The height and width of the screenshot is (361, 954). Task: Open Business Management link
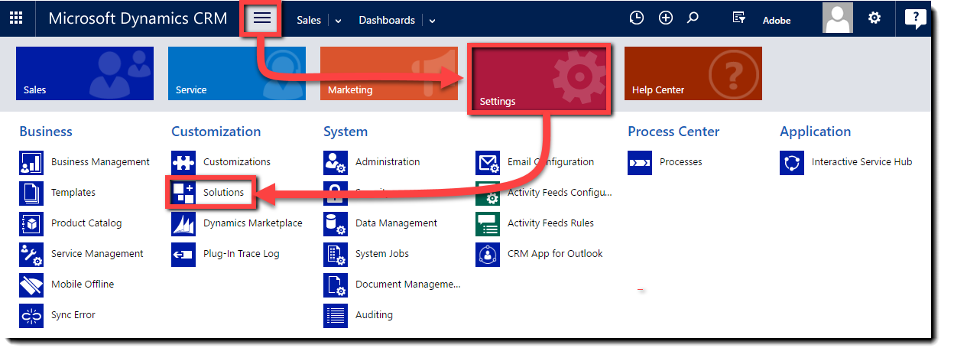click(x=100, y=162)
